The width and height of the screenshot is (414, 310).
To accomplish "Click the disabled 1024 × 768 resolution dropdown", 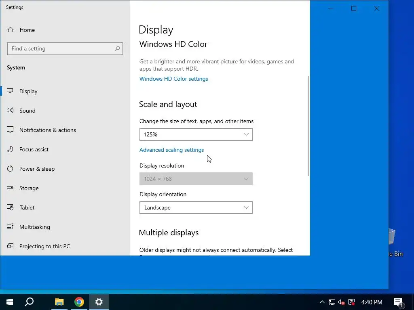I will pos(196,179).
